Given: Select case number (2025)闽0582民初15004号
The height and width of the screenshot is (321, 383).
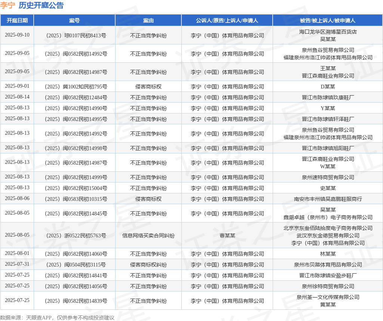Looking at the screenshot, I should coord(76,188).
